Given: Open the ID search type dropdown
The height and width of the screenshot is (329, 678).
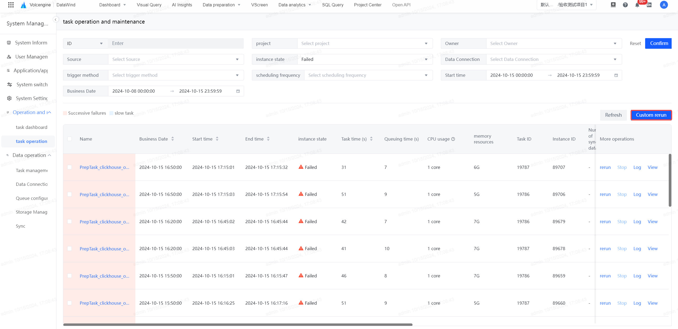Looking at the screenshot, I should (x=85, y=43).
